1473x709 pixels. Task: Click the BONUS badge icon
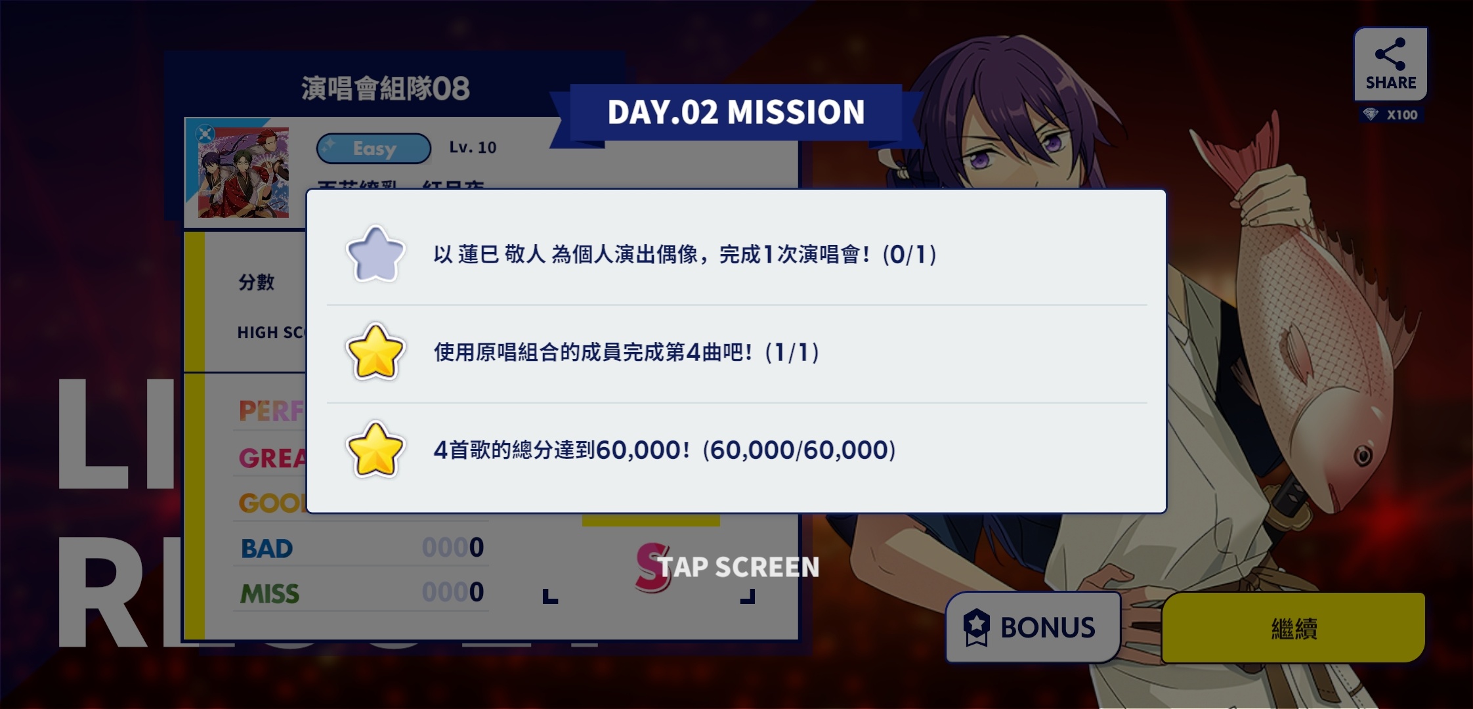[976, 627]
